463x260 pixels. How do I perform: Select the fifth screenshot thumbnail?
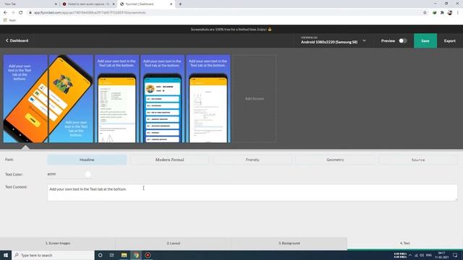[x=208, y=98]
